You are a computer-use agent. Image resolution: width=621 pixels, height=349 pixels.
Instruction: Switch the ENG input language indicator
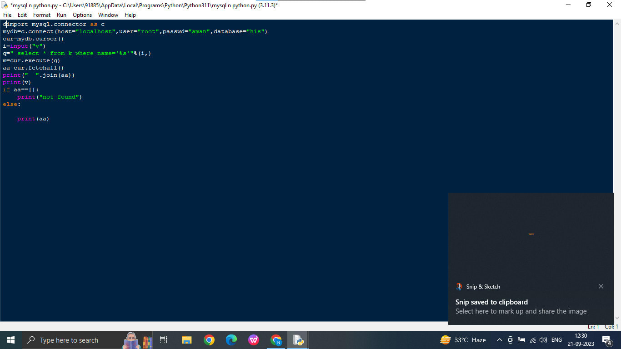coord(556,340)
